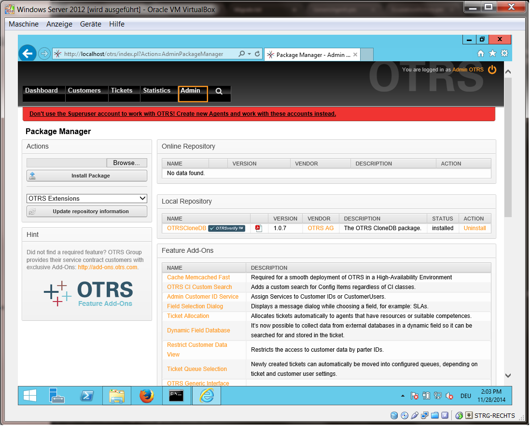Click the down arrow on the vertical scrollbar
The height and width of the screenshot is (426, 531).
(508, 375)
